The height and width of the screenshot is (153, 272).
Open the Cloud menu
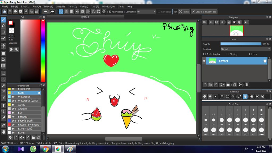click(121, 7)
